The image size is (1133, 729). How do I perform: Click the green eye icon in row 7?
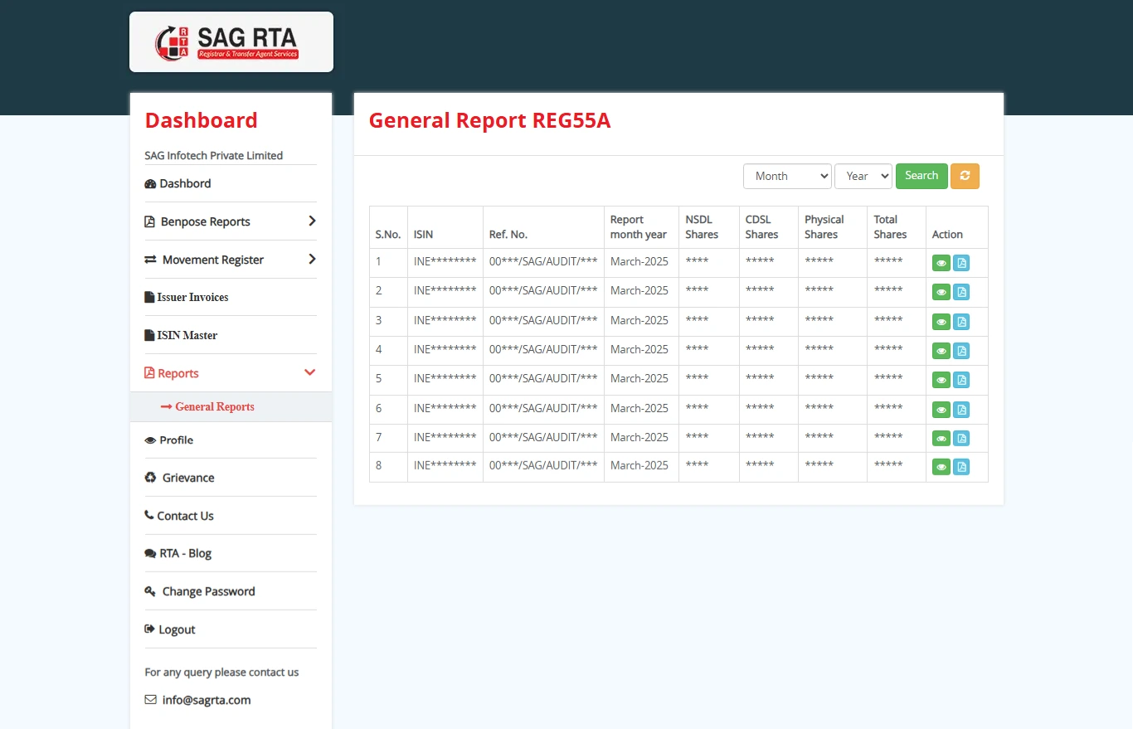point(941,438)
